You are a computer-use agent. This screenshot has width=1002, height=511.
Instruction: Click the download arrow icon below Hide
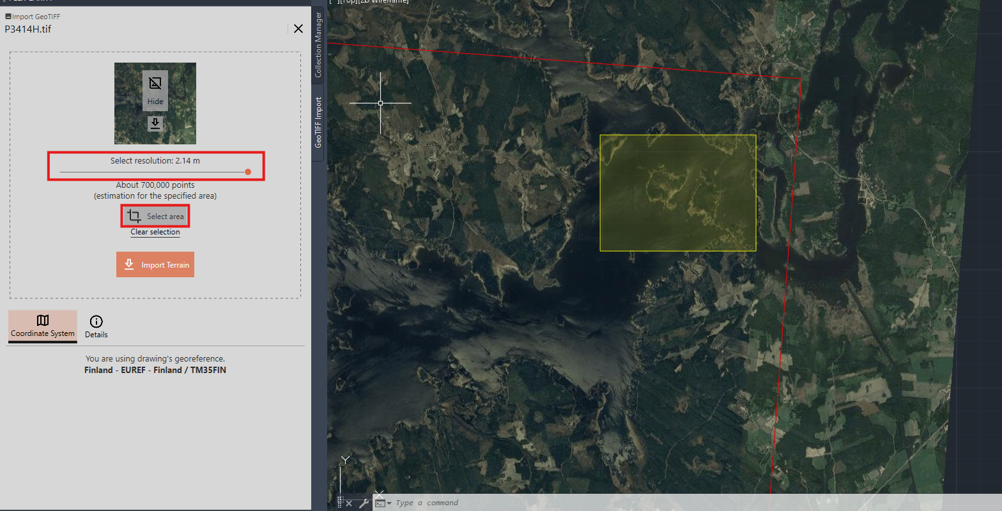(155, 123)
